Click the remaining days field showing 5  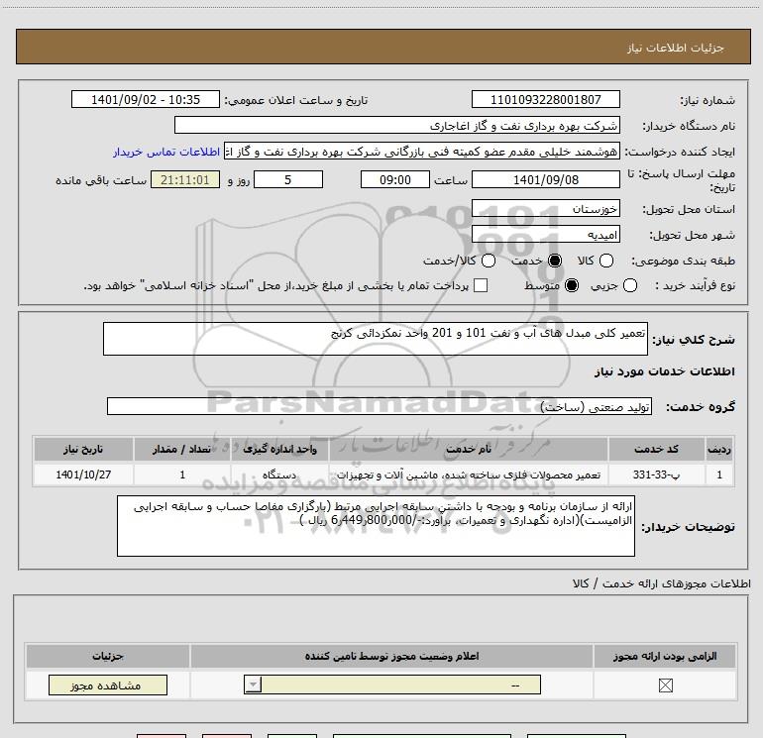click(288, 179)
